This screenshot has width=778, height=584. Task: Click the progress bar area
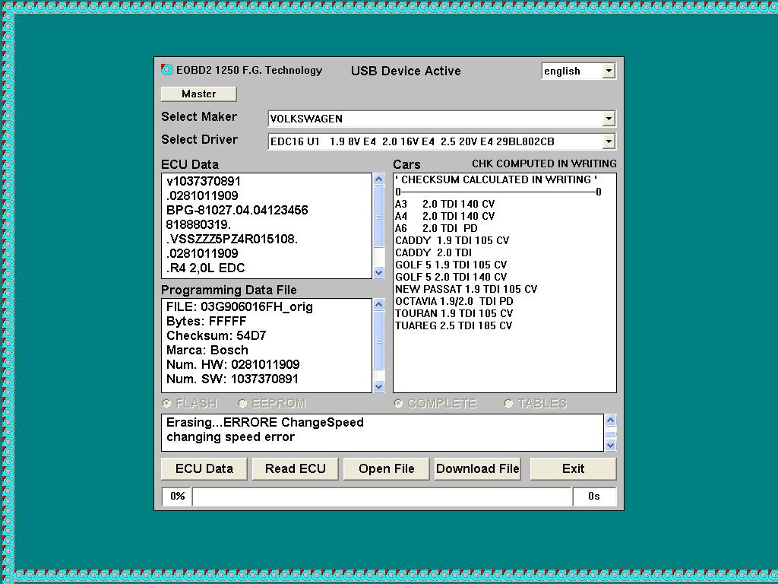(381, 497)
